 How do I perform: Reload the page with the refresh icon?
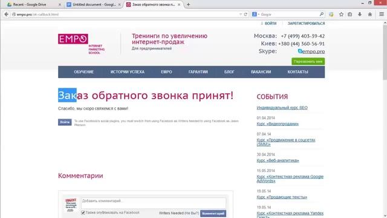pyautogui.click(x=246, y=15)
